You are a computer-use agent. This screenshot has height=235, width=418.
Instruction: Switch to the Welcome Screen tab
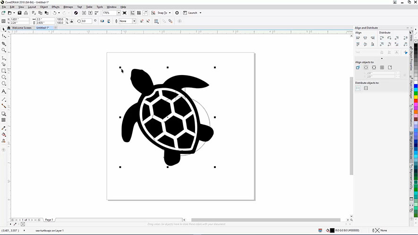tap(21, 28)
